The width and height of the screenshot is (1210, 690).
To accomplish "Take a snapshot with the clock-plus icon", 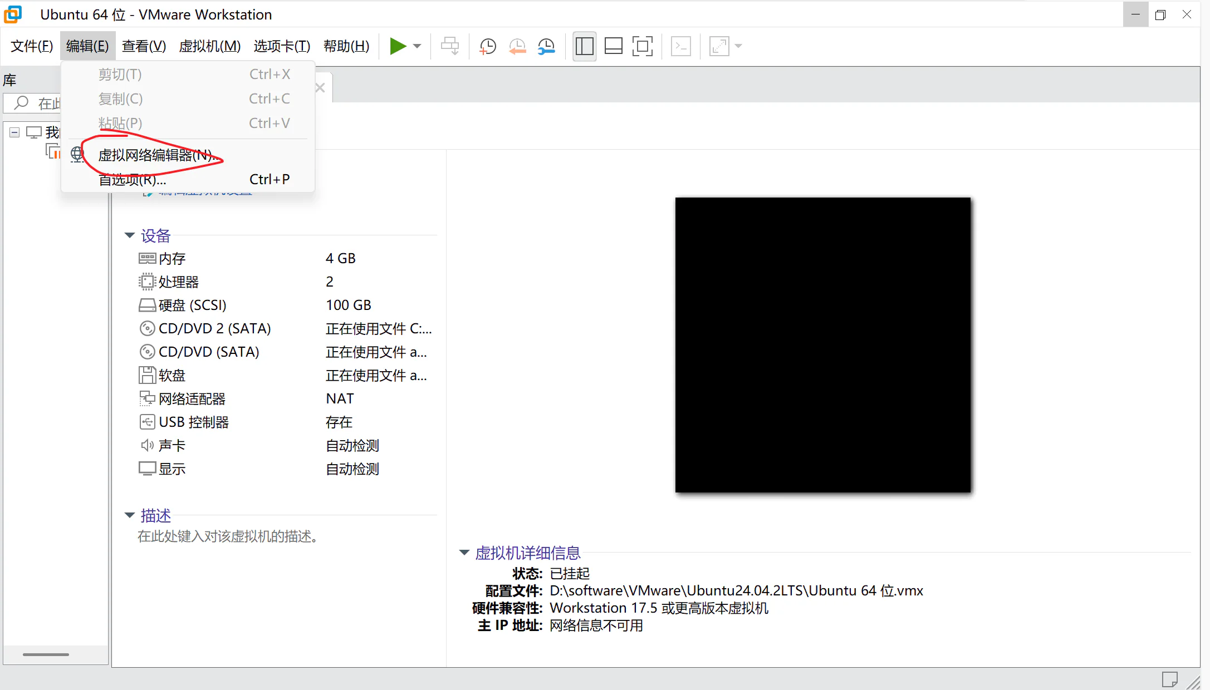I will [x=488, y=46].
